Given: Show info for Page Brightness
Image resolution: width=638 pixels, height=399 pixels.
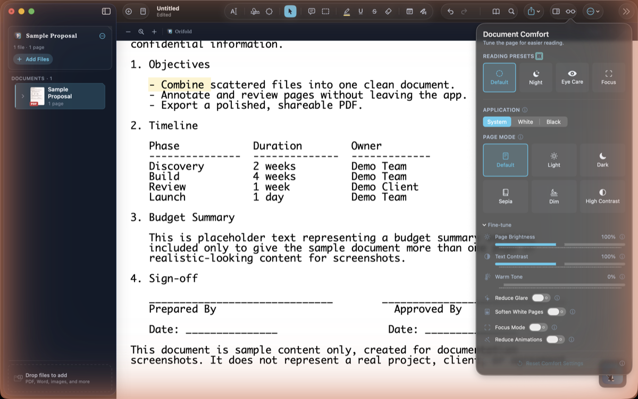Looking at the screenshot, I should tap(622, 237).
